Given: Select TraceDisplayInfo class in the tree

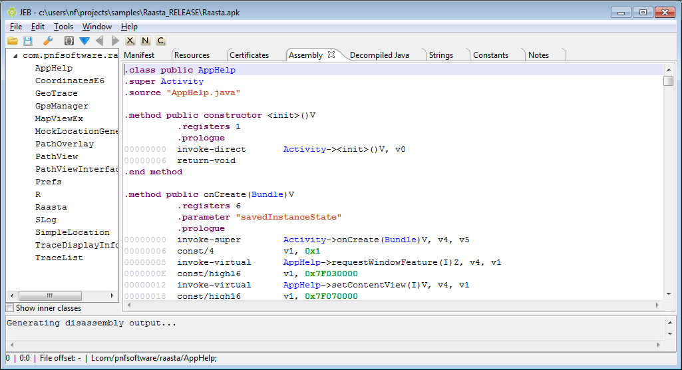Looking at the screenshot, I should (77, 245).
